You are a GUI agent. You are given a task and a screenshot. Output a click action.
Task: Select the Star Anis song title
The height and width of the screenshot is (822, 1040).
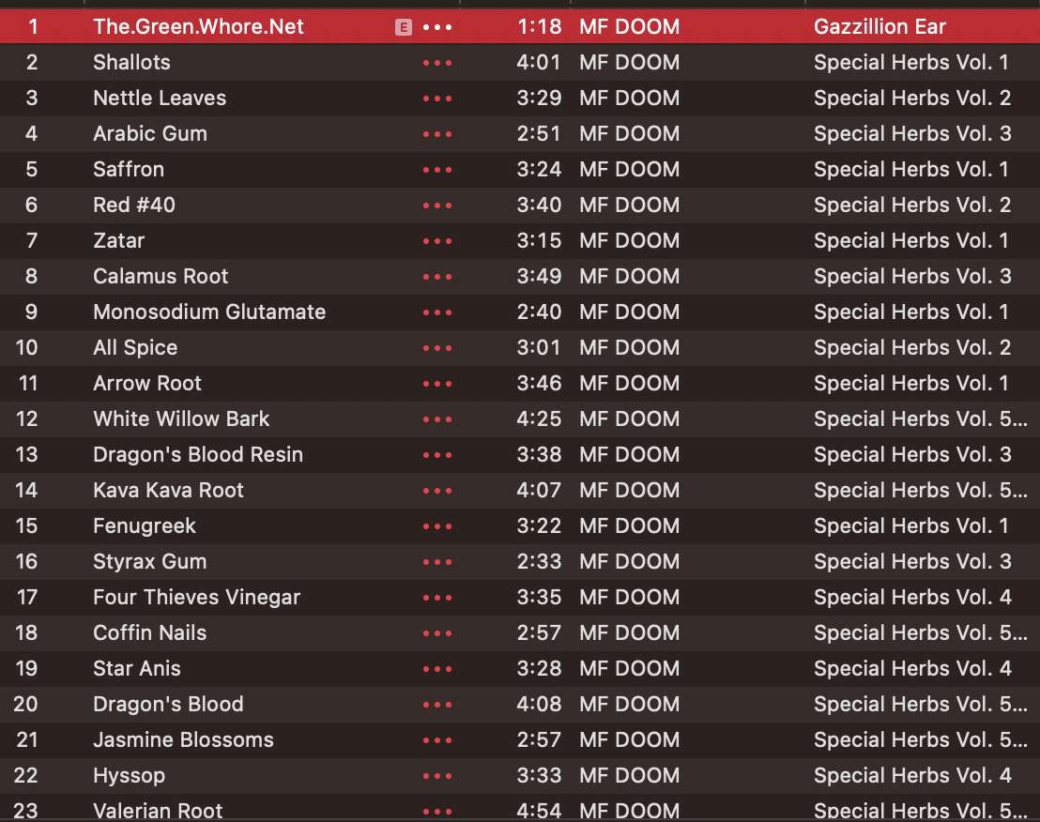tap(137, 669)
